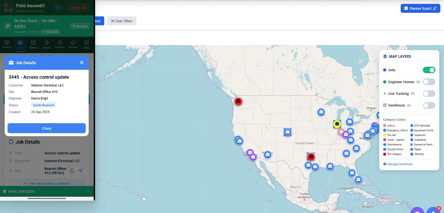Viewport: 444px width, 213px height.
Task: Expand the SYNC: SUCCESS bar chevron
Action: (88, 191)
